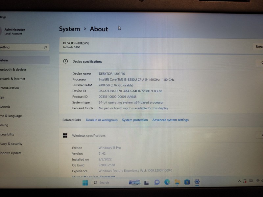Viewport: 263px width, 197px height.
Task: Click the No pen or touch input text
Action: click(133, 108)
